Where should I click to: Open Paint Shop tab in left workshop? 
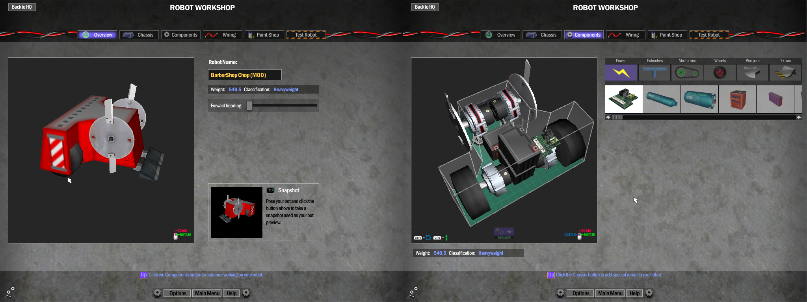tap(264, 35)
